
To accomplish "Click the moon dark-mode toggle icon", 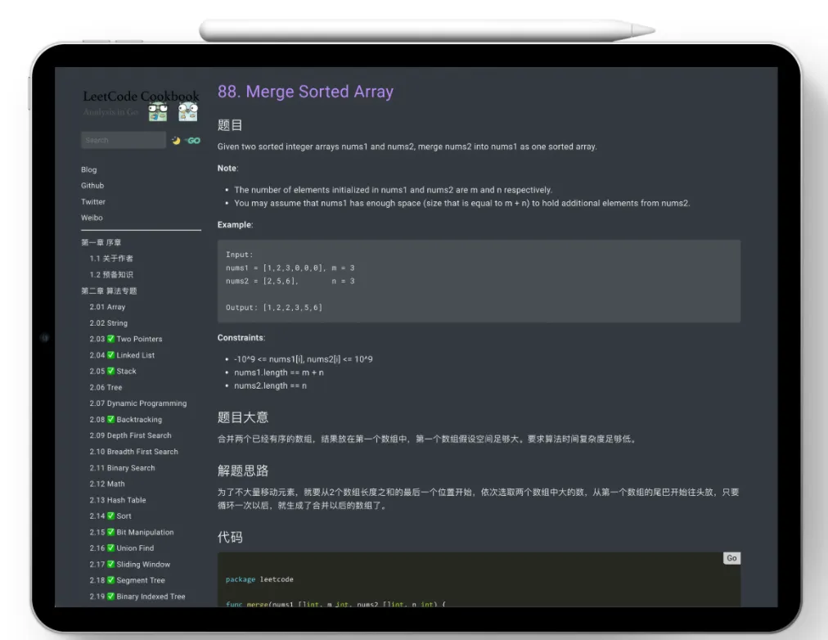I will click(x=176, y=141).
